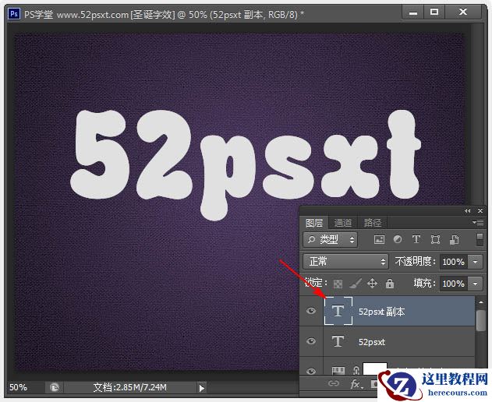492x402 pixels.
Task: Lock position move-arrows icon
Action: 372,284
